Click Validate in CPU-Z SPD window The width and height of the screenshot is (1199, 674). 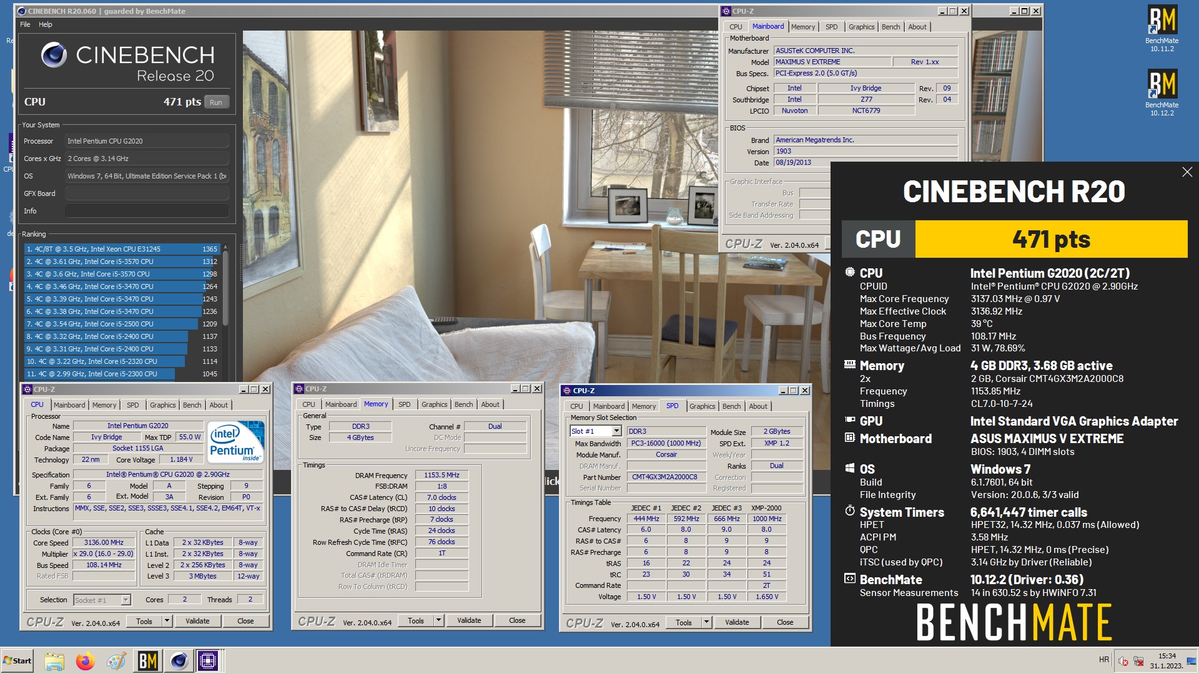pyautogui.click(x=737, y=622)
